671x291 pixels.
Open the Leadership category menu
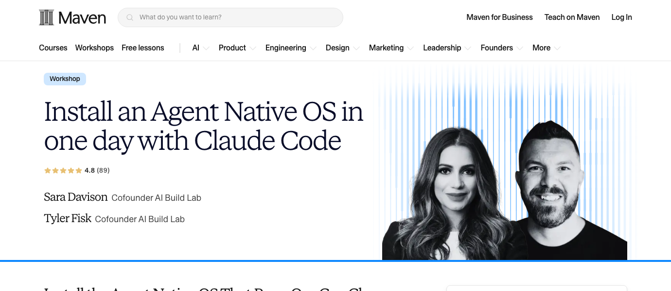442,48
